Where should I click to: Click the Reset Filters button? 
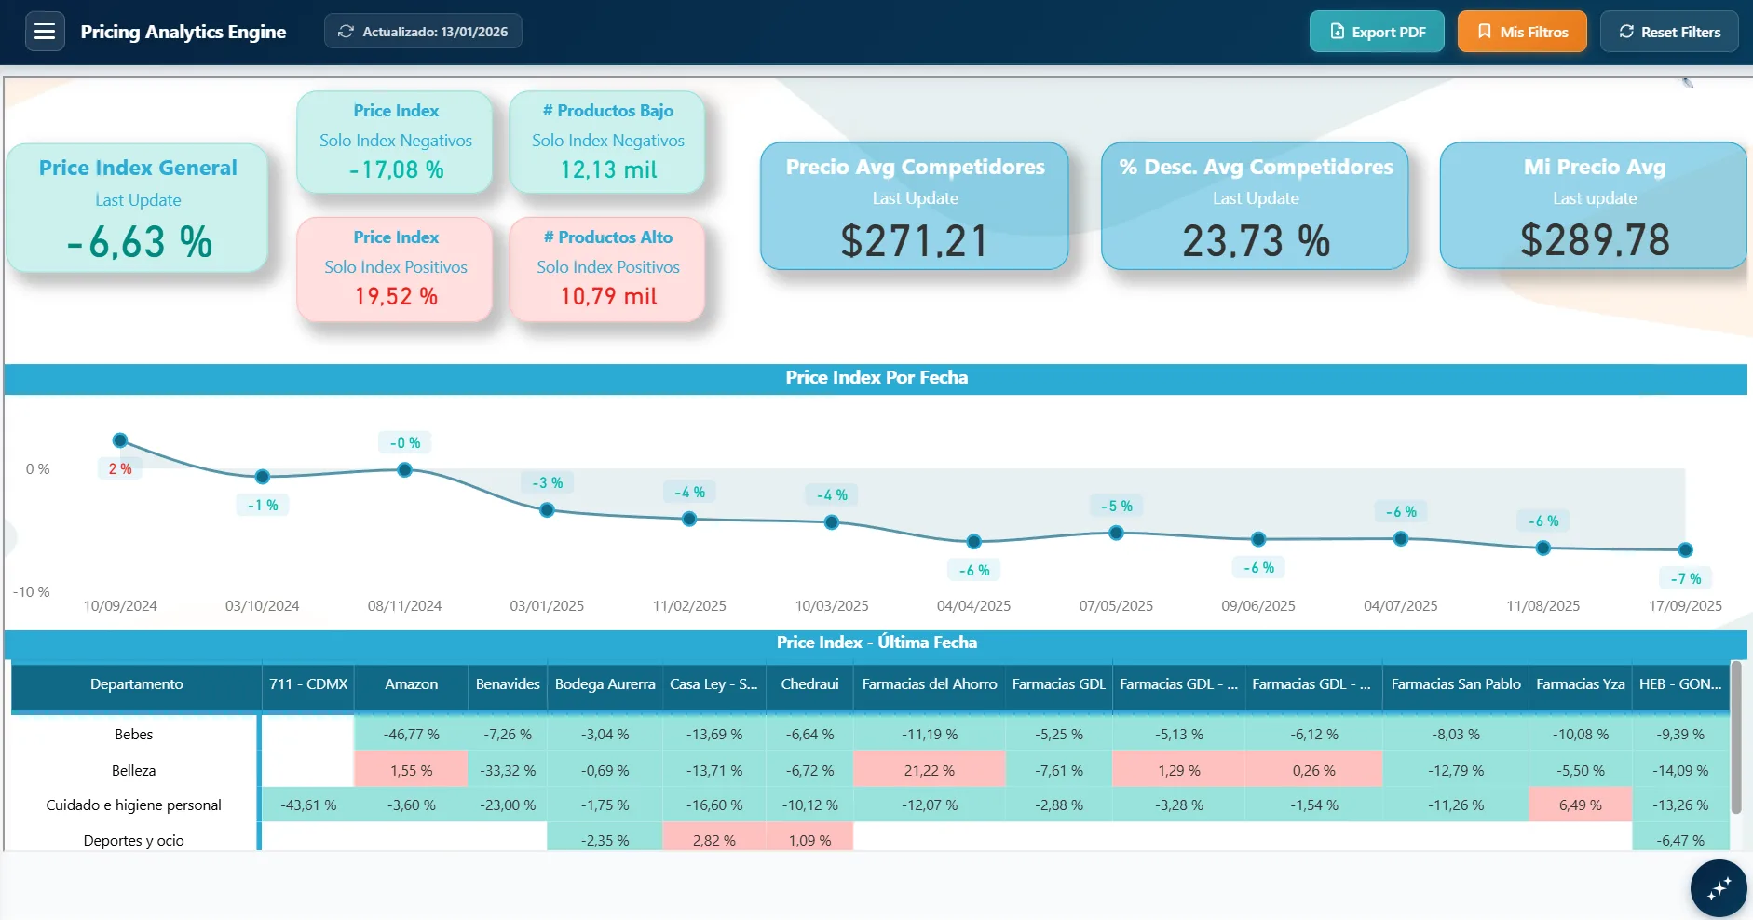[1669, 32]
